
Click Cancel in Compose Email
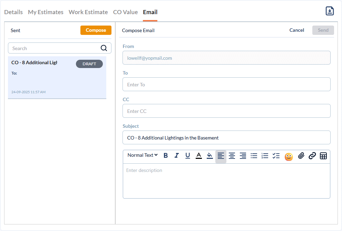pos(297,30)
